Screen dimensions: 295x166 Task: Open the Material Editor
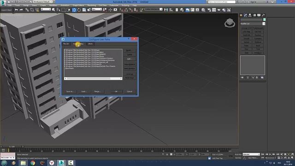[x=203, y=10]
